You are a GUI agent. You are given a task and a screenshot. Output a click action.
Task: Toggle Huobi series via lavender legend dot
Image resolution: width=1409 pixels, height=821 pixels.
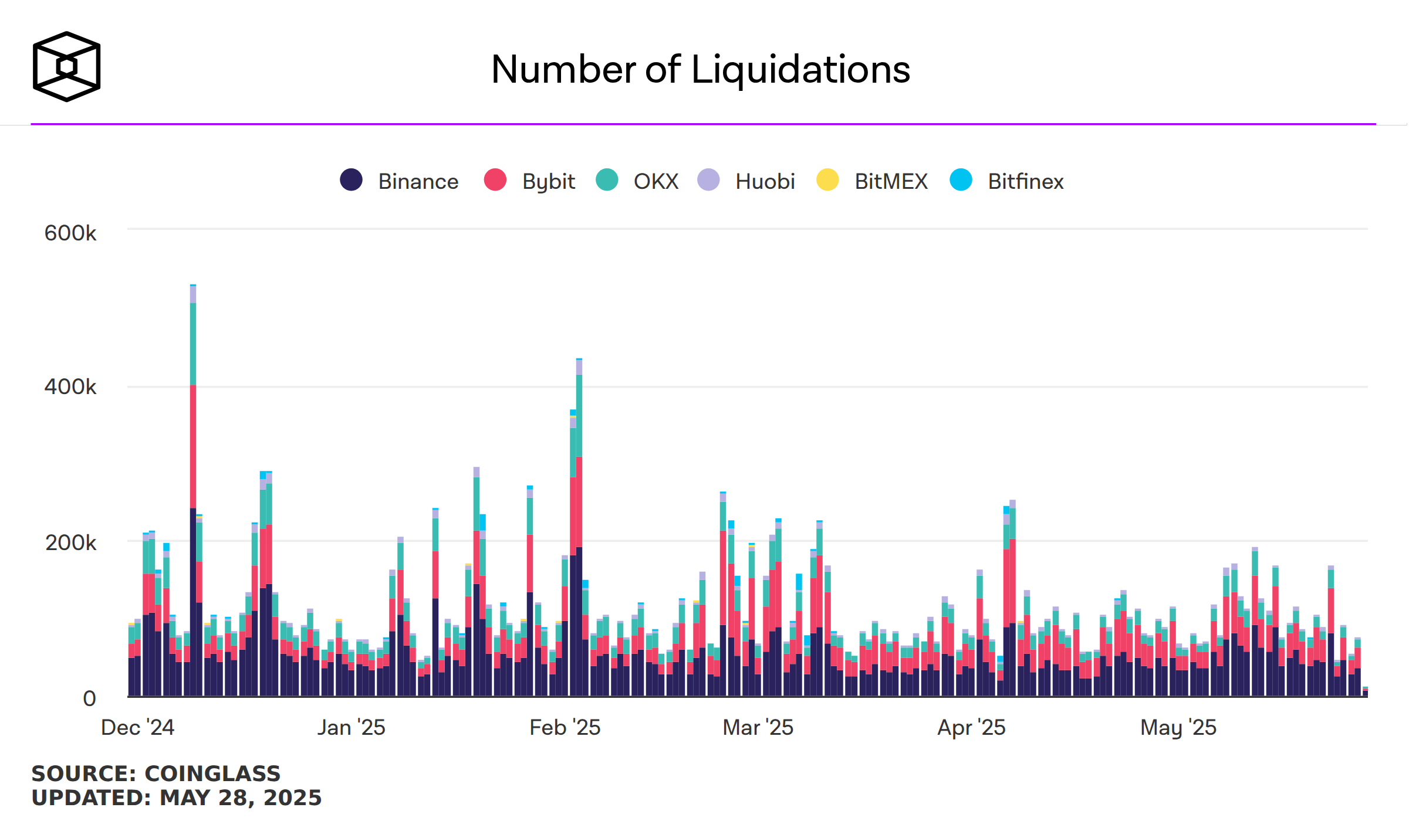click(x=708, y=180)
